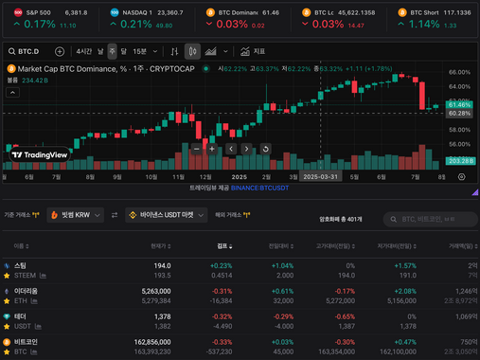Image resolution: width=480 pixels, height=360 pixels.
Task: Select the 달 monthly timeframe
Action: 124,51
